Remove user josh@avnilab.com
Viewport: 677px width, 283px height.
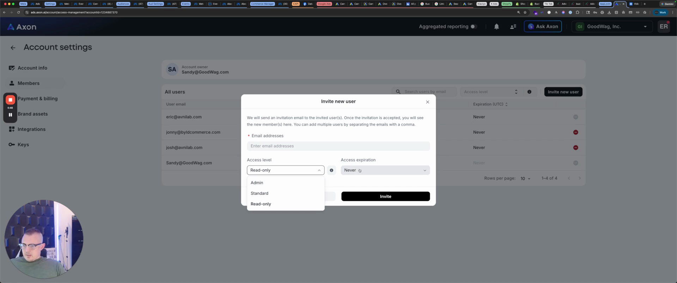(575, 148)
